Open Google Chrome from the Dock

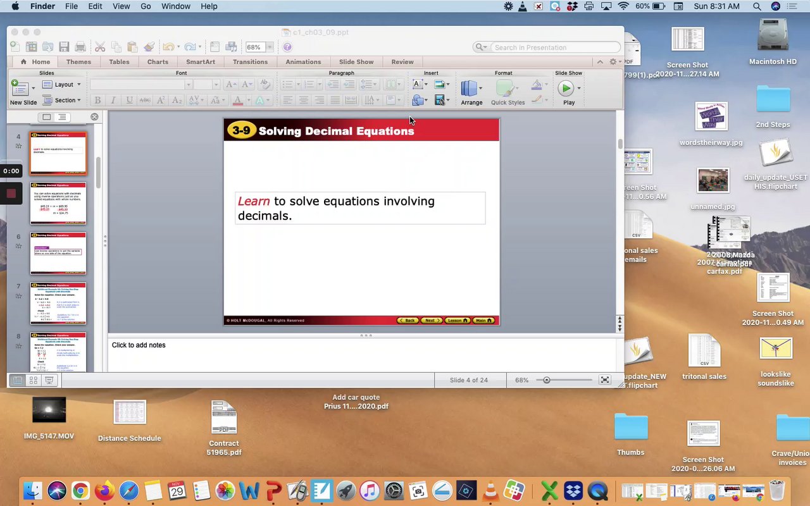tap(80, 491)
